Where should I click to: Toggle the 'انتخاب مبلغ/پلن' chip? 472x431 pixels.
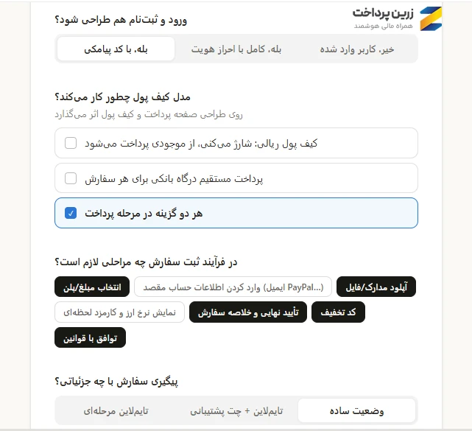(92, 287)
